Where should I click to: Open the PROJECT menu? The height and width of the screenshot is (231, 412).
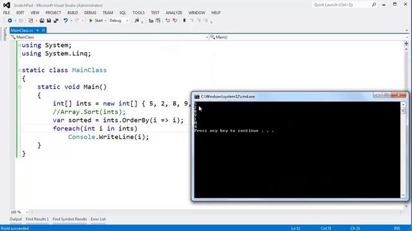[x=53, y=13]
